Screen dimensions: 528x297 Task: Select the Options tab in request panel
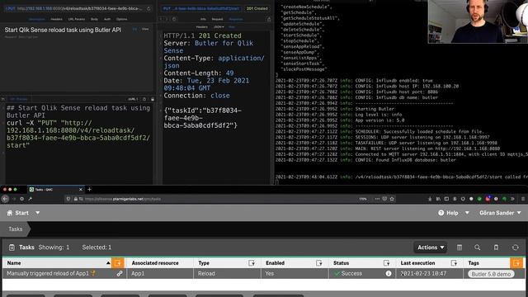121,19
